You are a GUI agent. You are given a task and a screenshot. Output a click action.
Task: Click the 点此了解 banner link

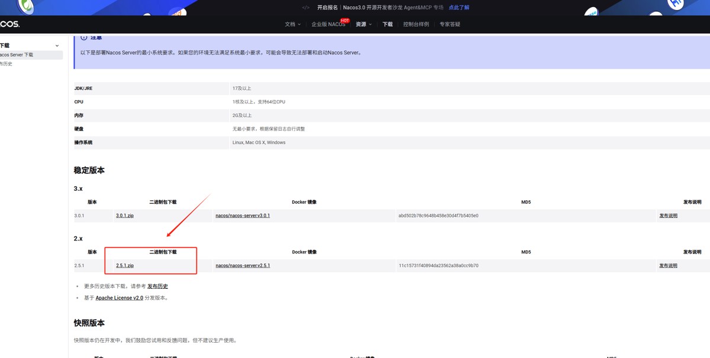click(x=459, y=8)
